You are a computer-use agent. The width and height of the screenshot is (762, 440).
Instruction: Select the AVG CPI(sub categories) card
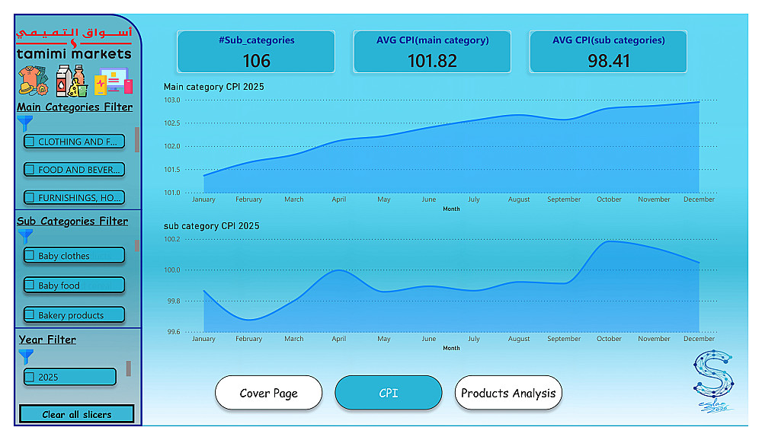point(608,52)
